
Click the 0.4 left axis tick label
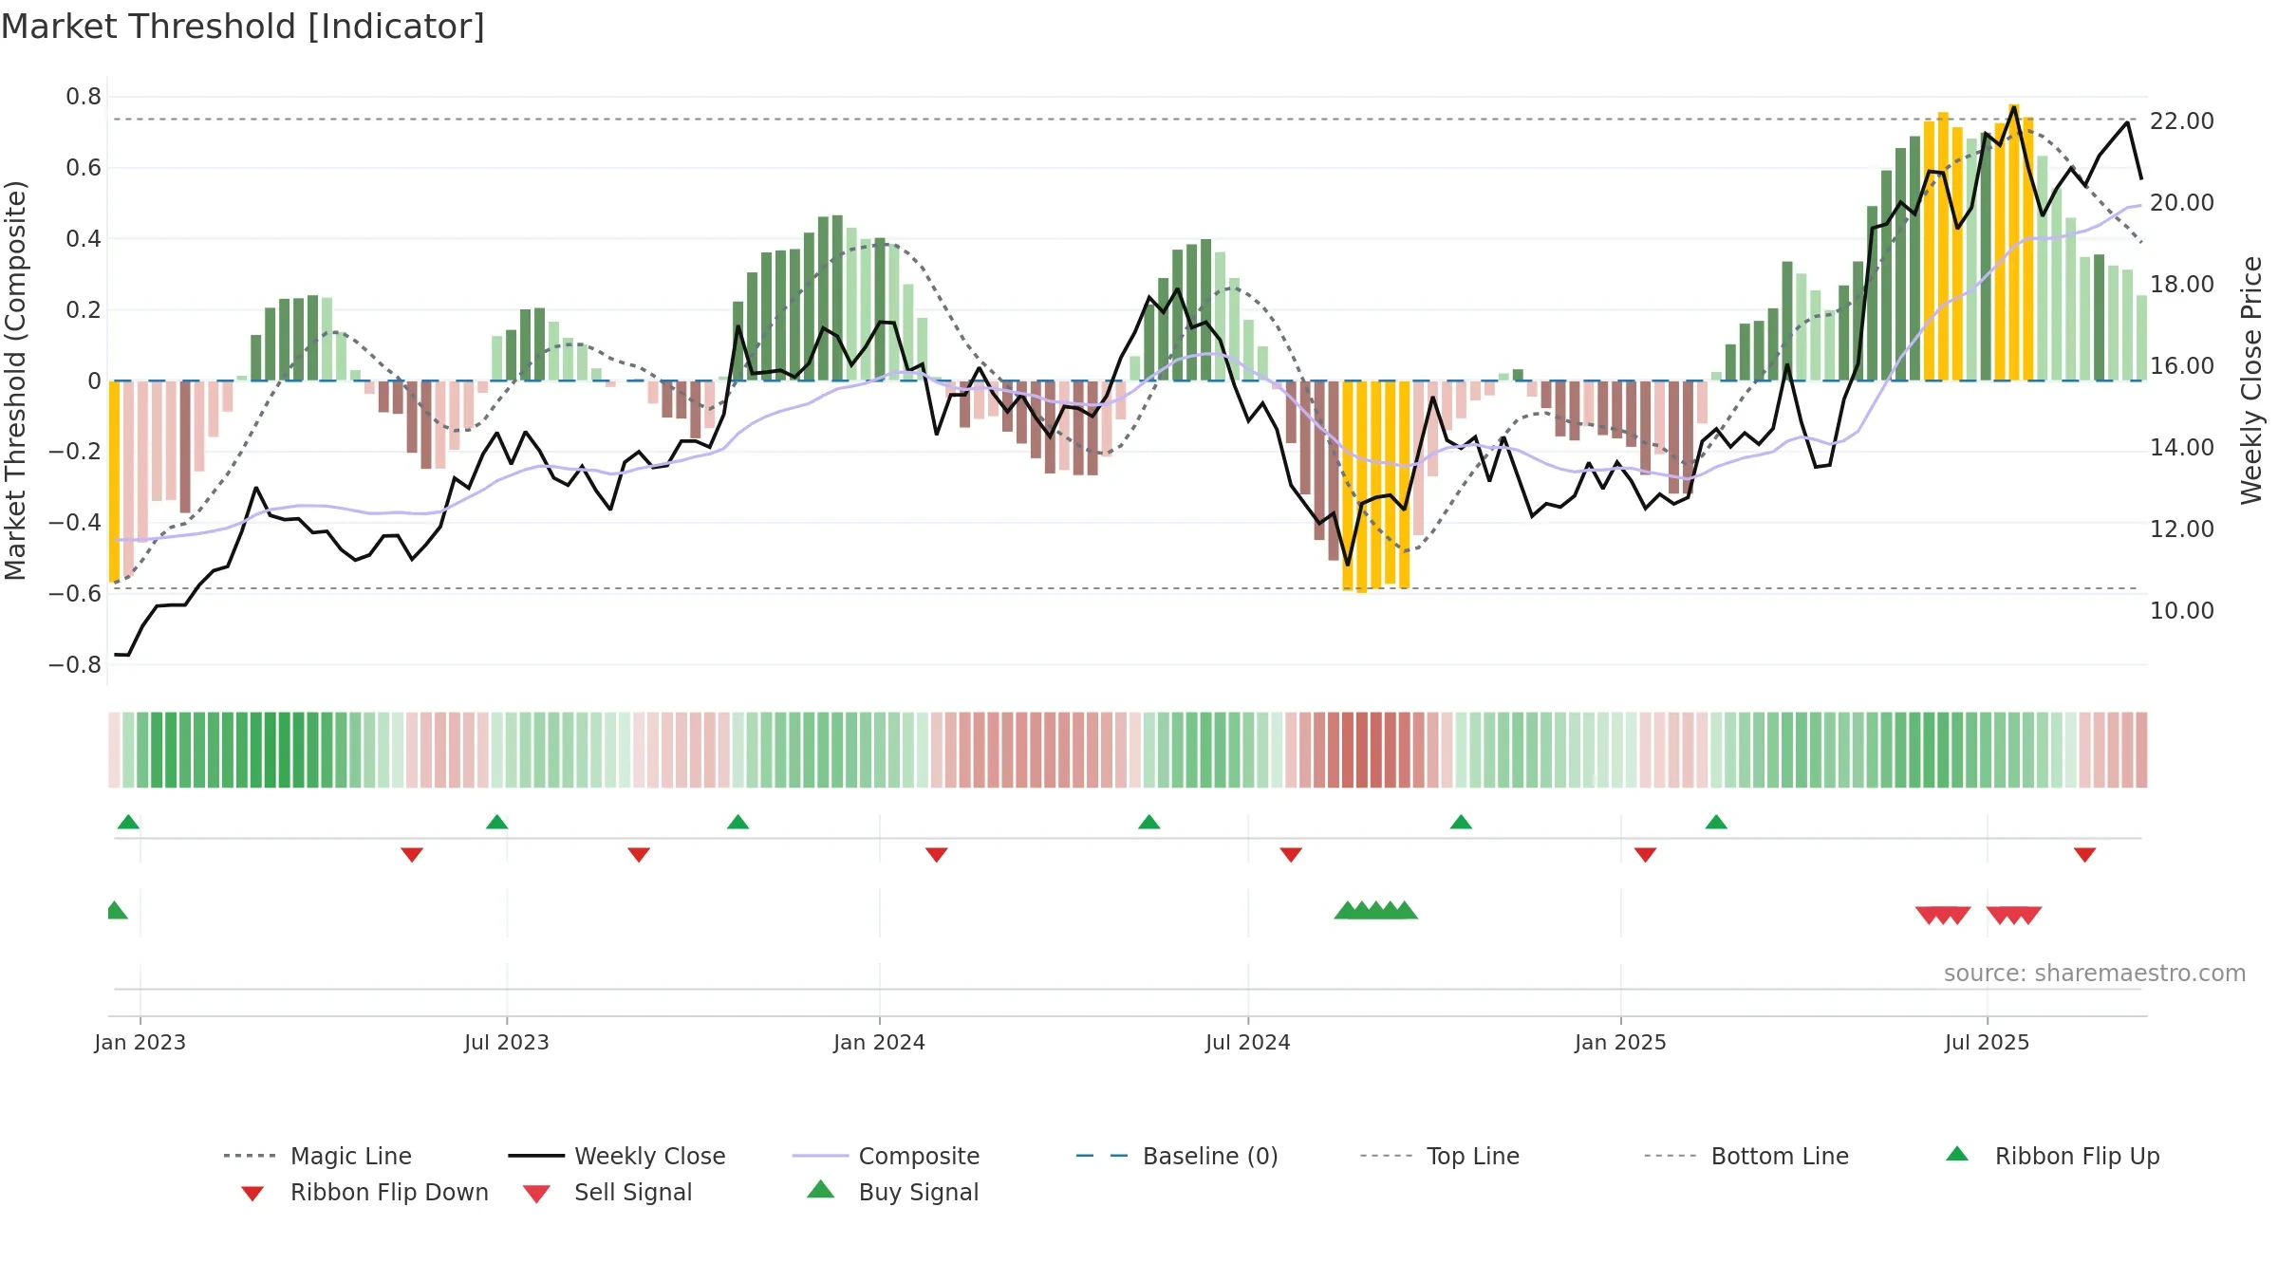84,239
